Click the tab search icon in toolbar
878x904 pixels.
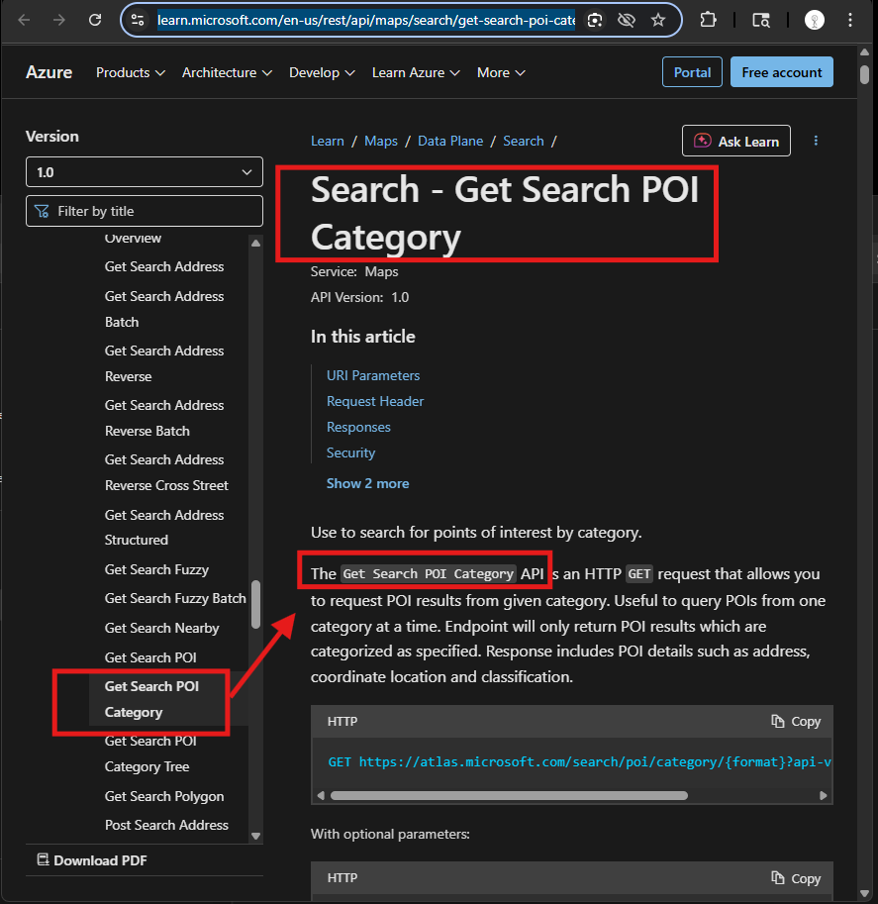[761, 20]
